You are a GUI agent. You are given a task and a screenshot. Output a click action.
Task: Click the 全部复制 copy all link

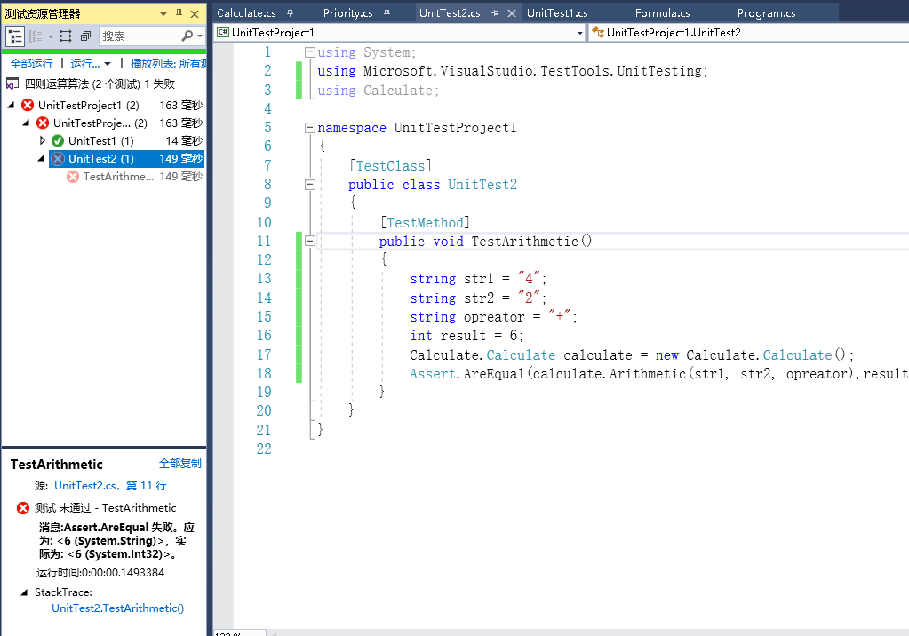point(179,464)
